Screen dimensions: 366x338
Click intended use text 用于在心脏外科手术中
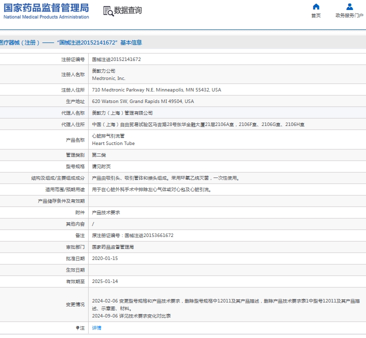pos(152,189)
